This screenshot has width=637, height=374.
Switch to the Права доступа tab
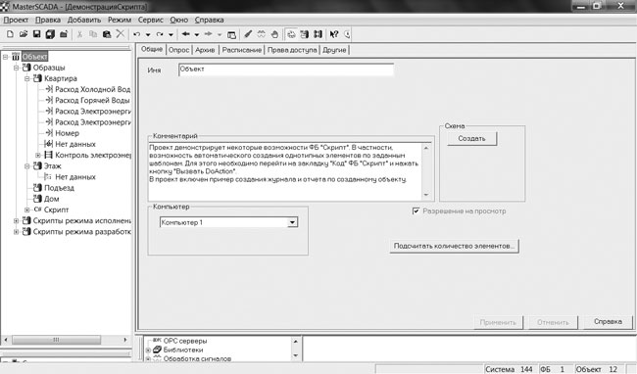[x=292, y=50]
